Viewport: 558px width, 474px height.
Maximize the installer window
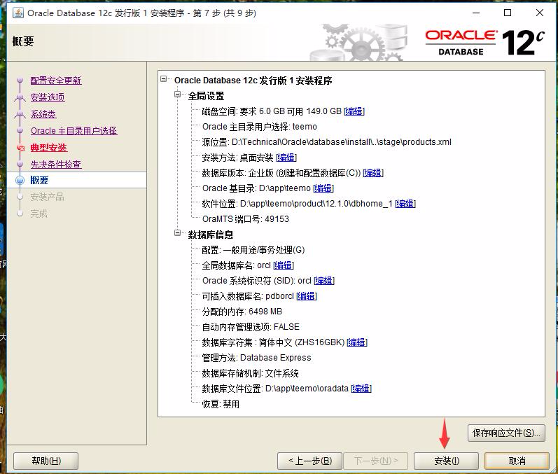pyautogui.click(x=508, y=13)
